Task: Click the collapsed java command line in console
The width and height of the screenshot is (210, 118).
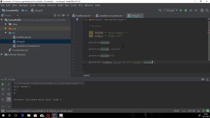Action: pos(49,83)
